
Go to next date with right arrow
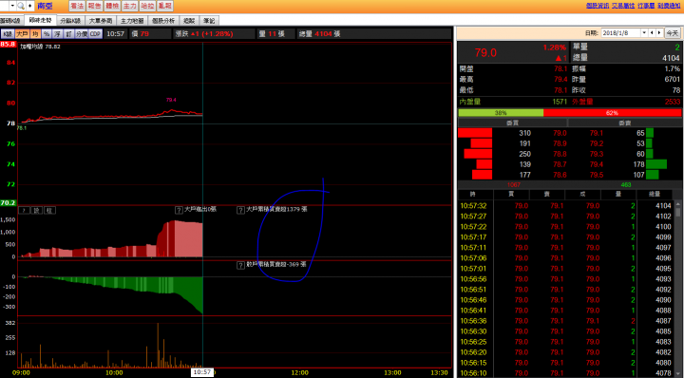click(x=658, y=33)
